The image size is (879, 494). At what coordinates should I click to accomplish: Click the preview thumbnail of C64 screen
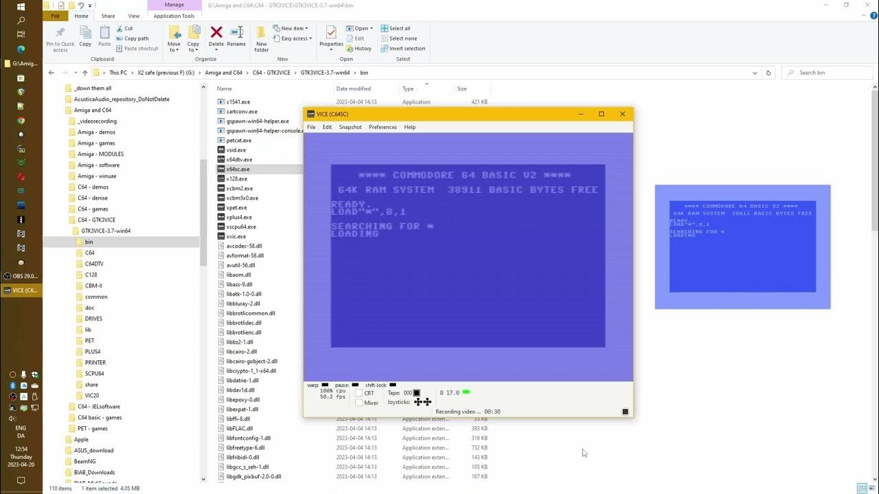[x=742, y=247]
